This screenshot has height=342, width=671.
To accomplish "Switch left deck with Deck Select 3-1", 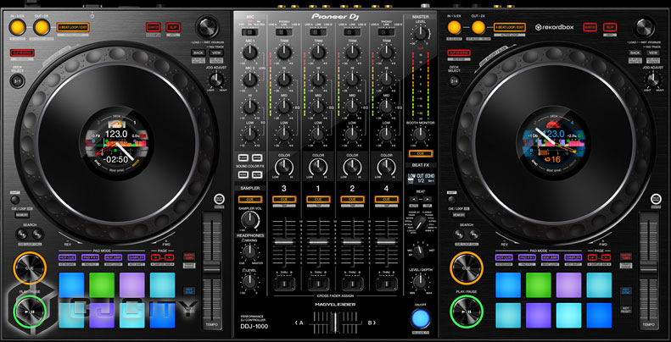I will coord(17,80).
